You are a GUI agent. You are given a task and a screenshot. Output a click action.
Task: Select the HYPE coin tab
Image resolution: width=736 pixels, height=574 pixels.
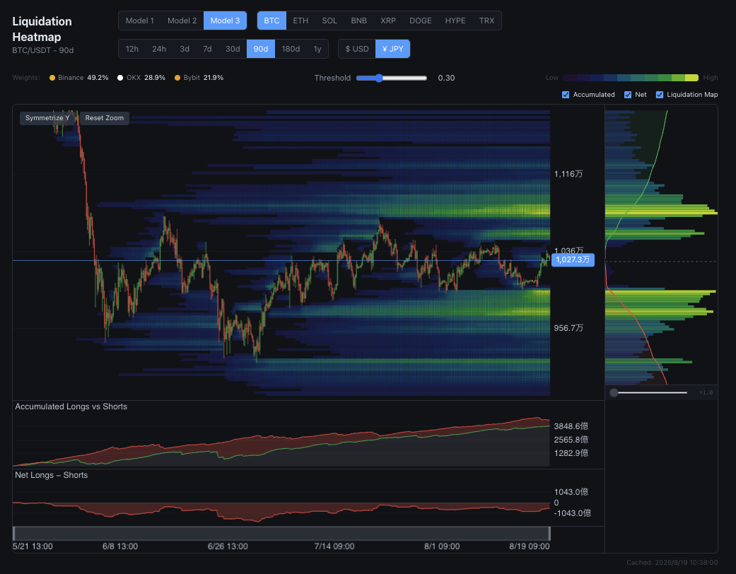click(455, 20)
